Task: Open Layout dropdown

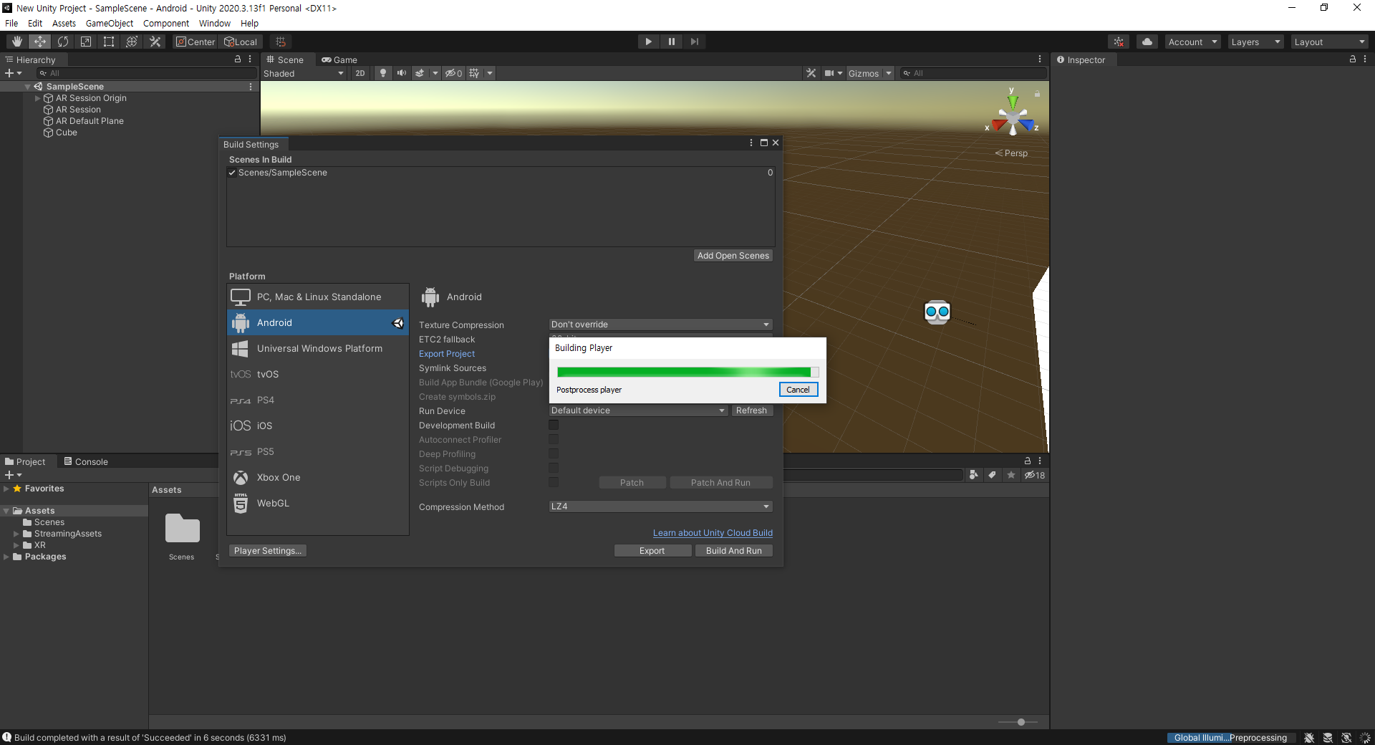Action: (x=1330, y=42)
